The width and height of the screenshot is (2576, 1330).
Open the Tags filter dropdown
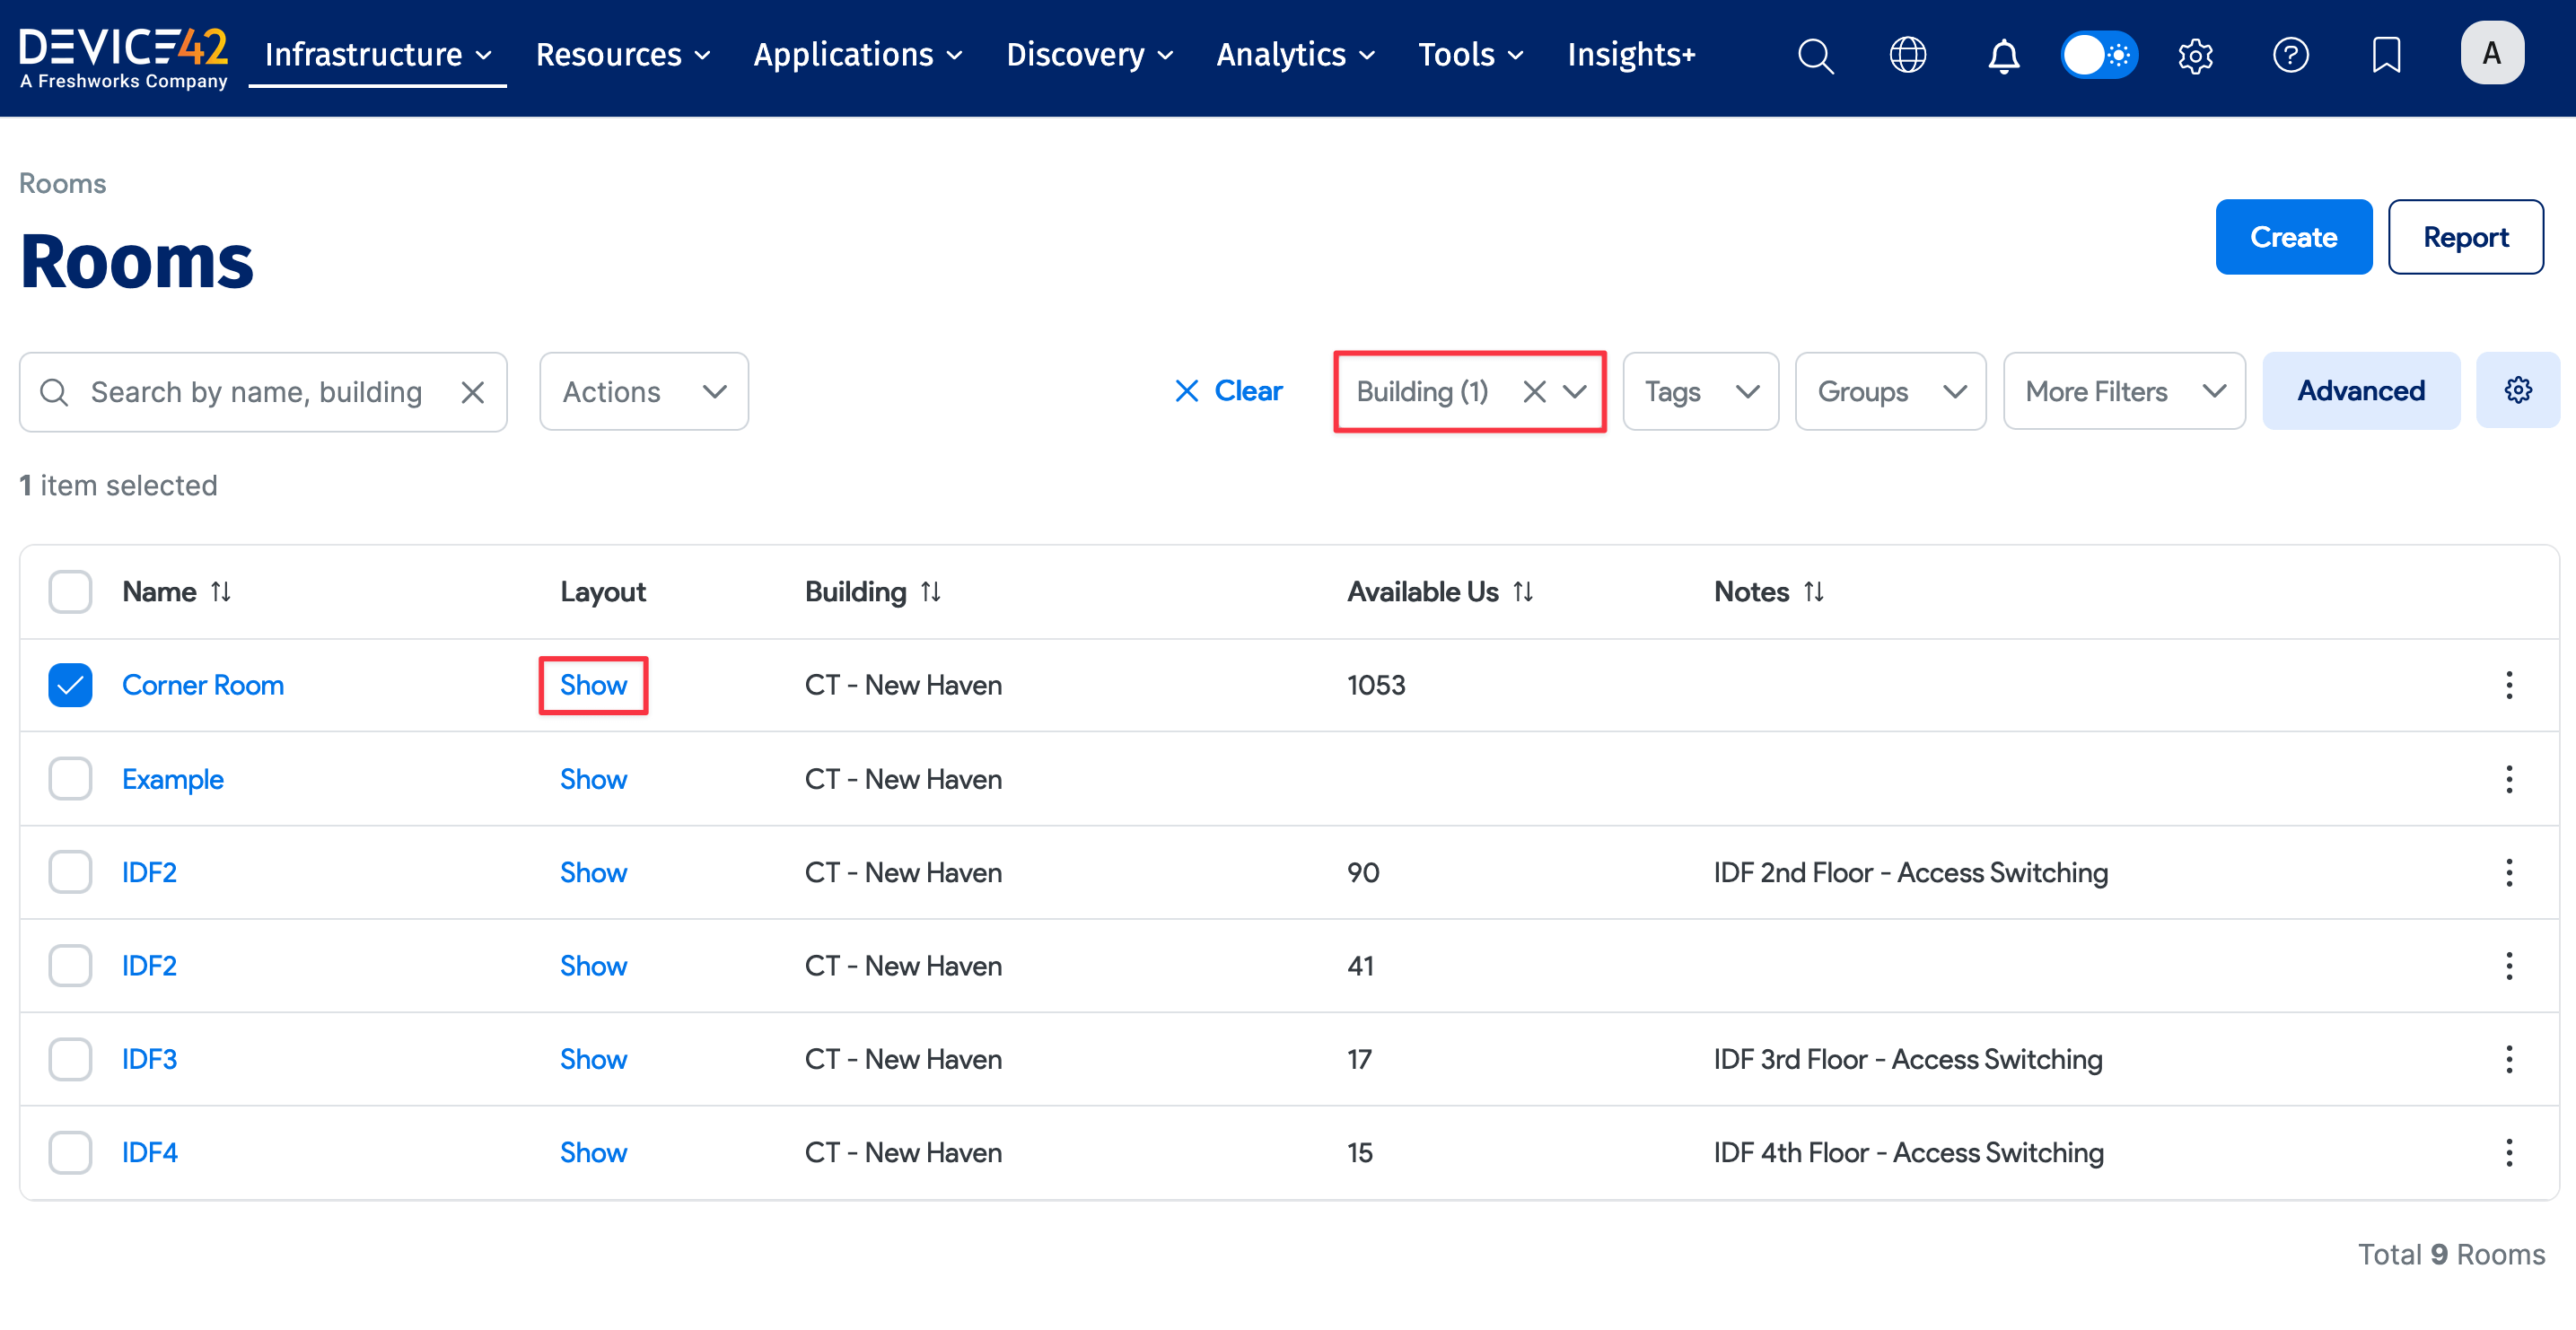click(1700, 391)
